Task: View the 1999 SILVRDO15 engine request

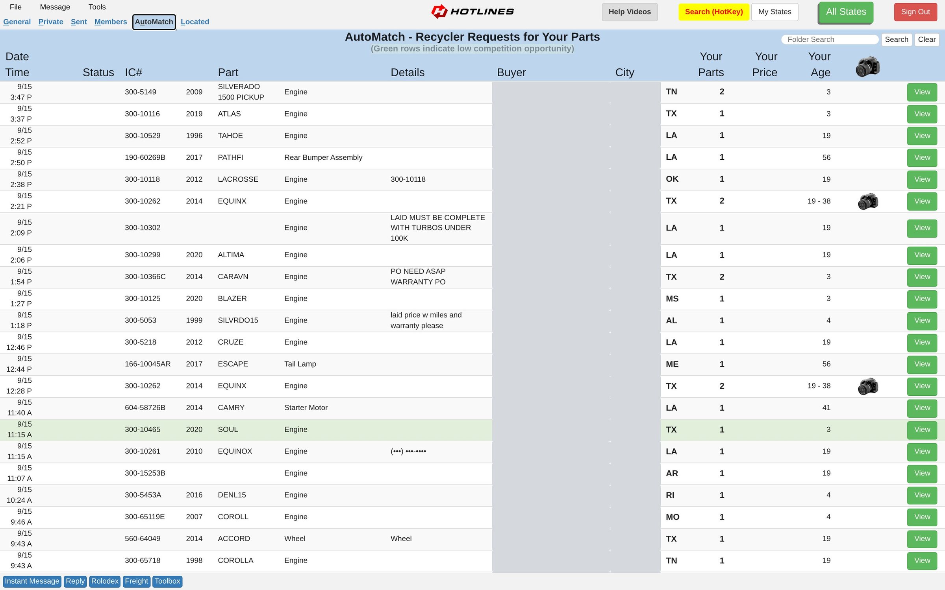Action: (x=922, y=321)
